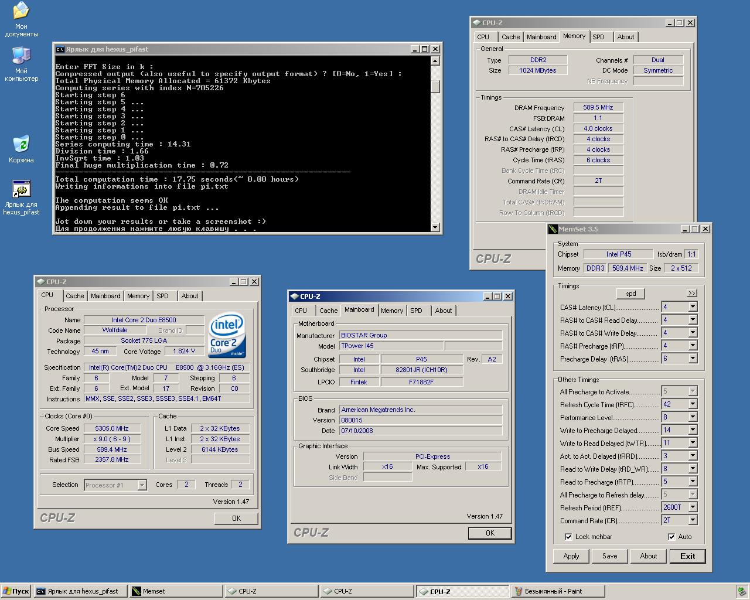Open the My Documents desktop icon
Viewport: 750px width, 600px height.
click(21, 11)
